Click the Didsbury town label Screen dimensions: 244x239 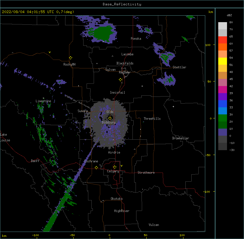click(109, 122)
